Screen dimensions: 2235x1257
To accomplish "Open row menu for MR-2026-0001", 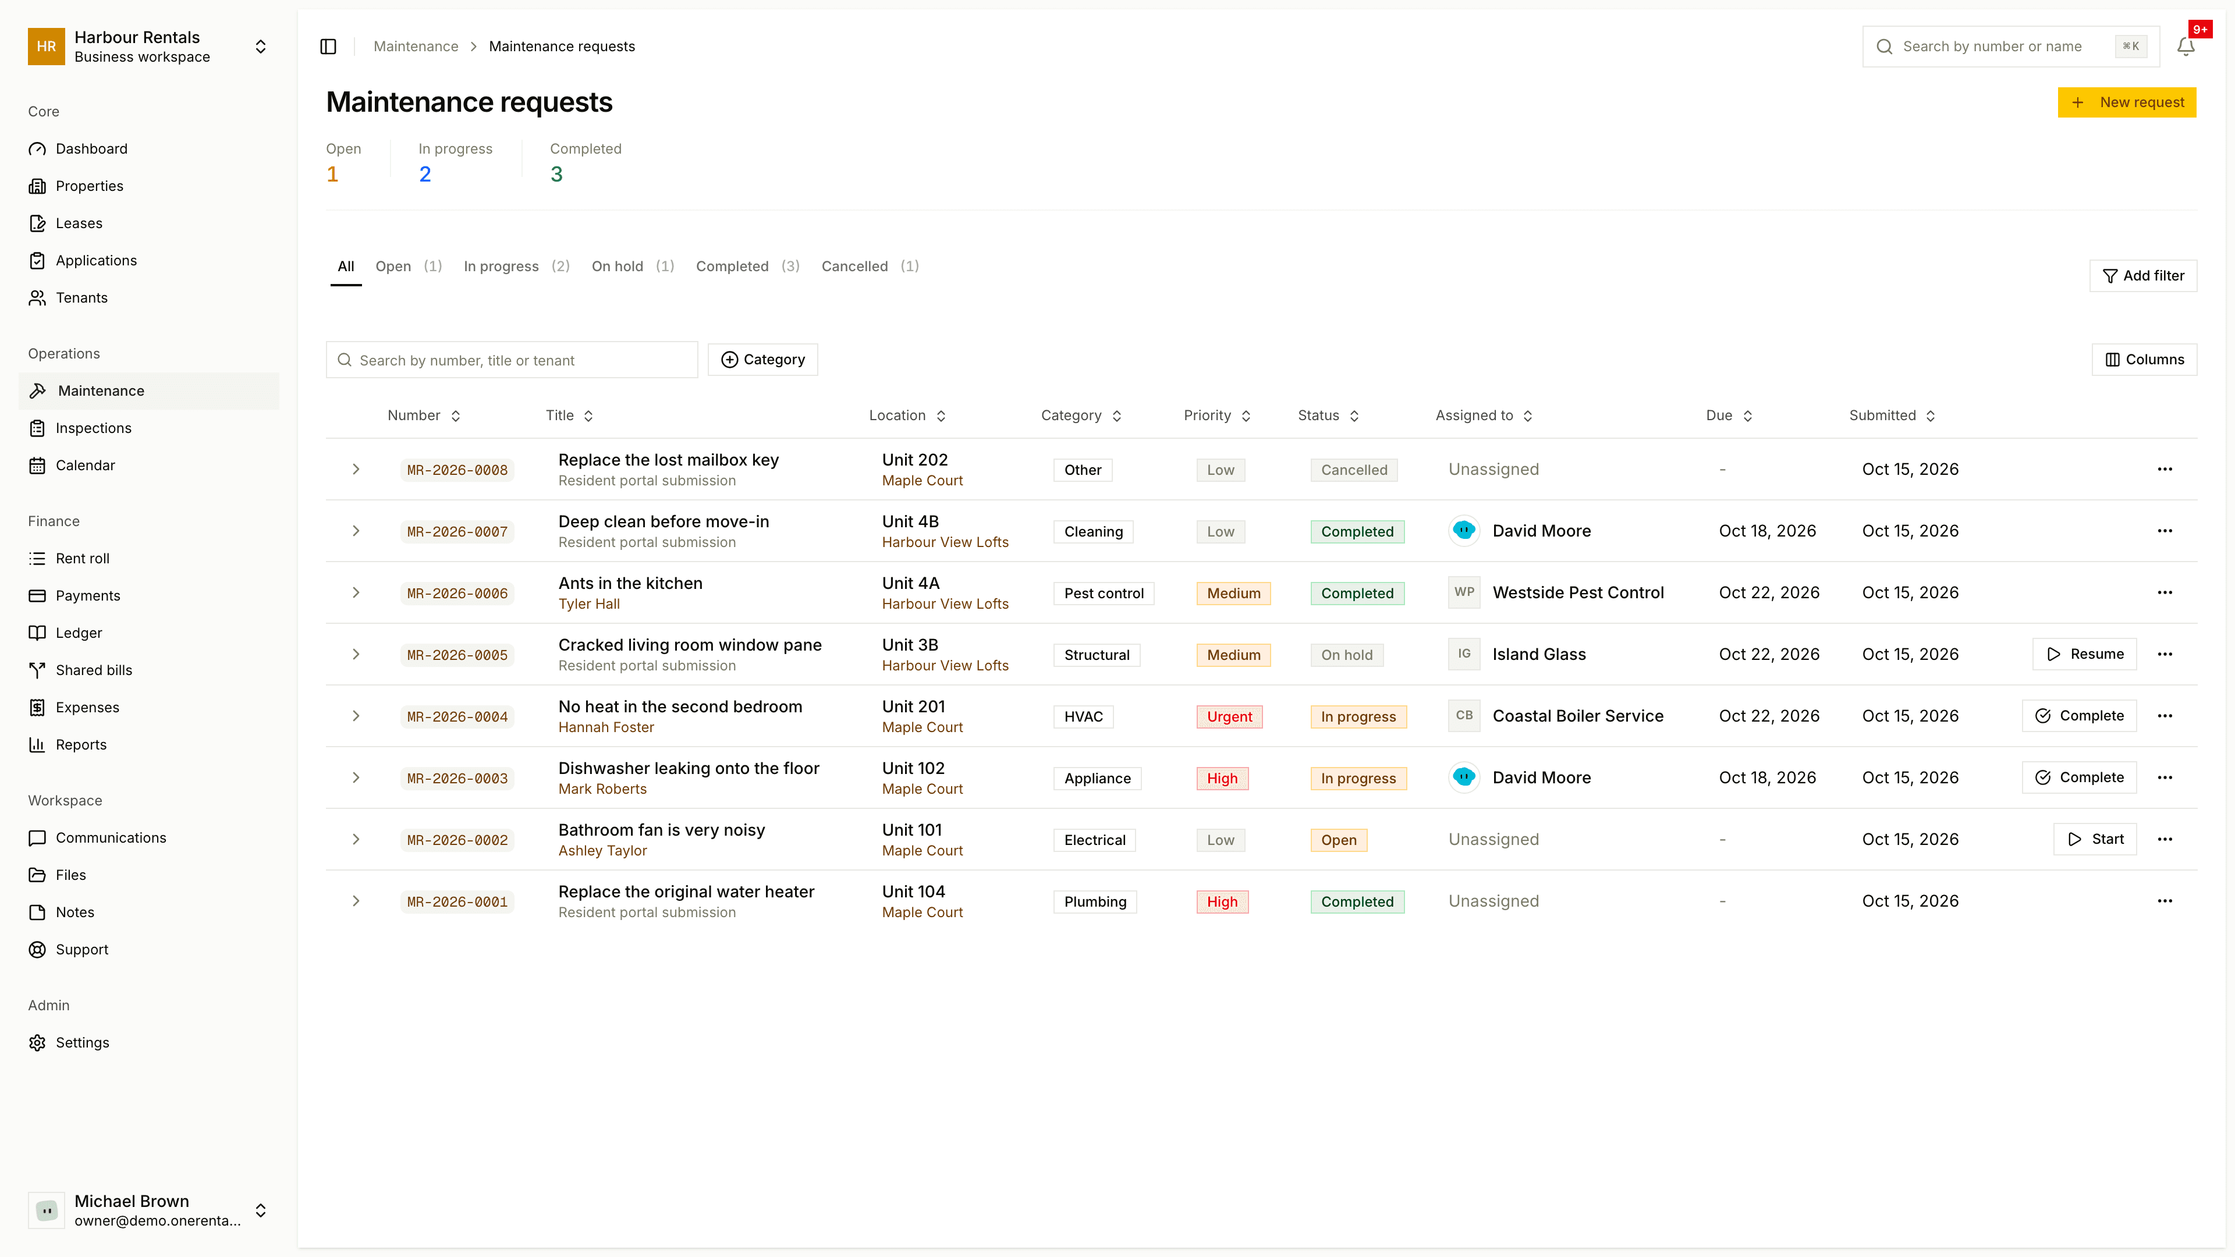I will pos(2165,901).
